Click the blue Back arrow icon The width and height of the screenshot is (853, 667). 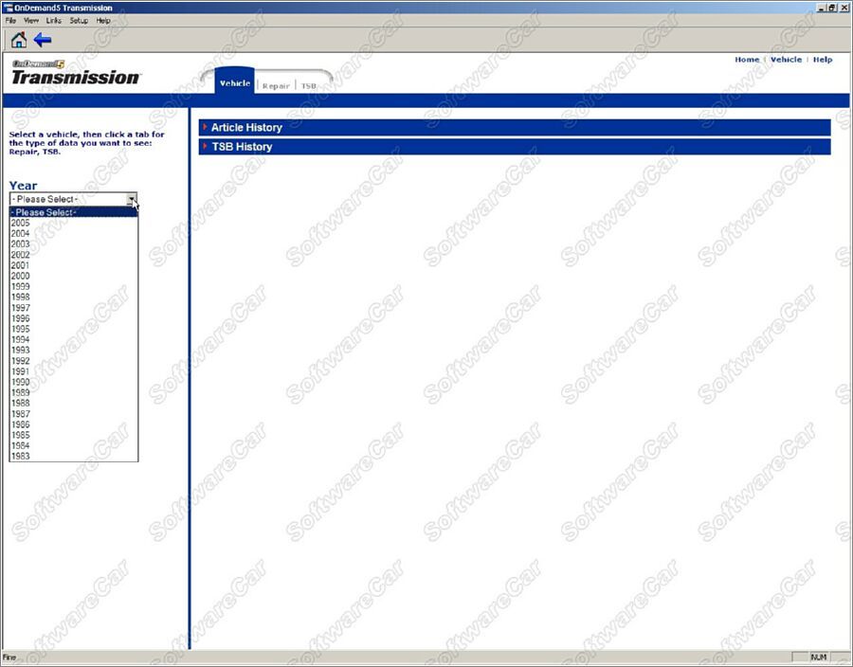pos(43,40)
